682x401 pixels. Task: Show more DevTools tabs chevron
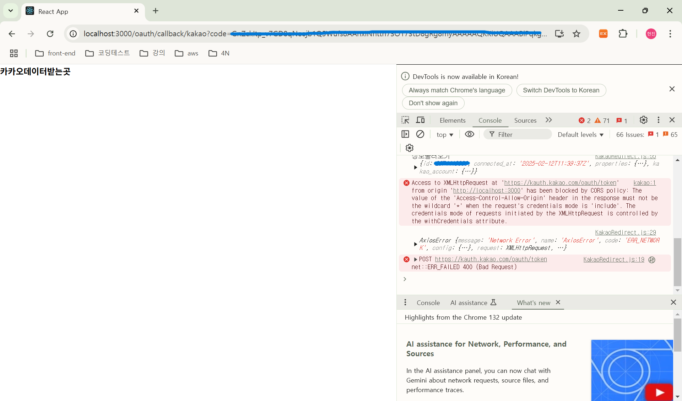click(x=549, y=120)
